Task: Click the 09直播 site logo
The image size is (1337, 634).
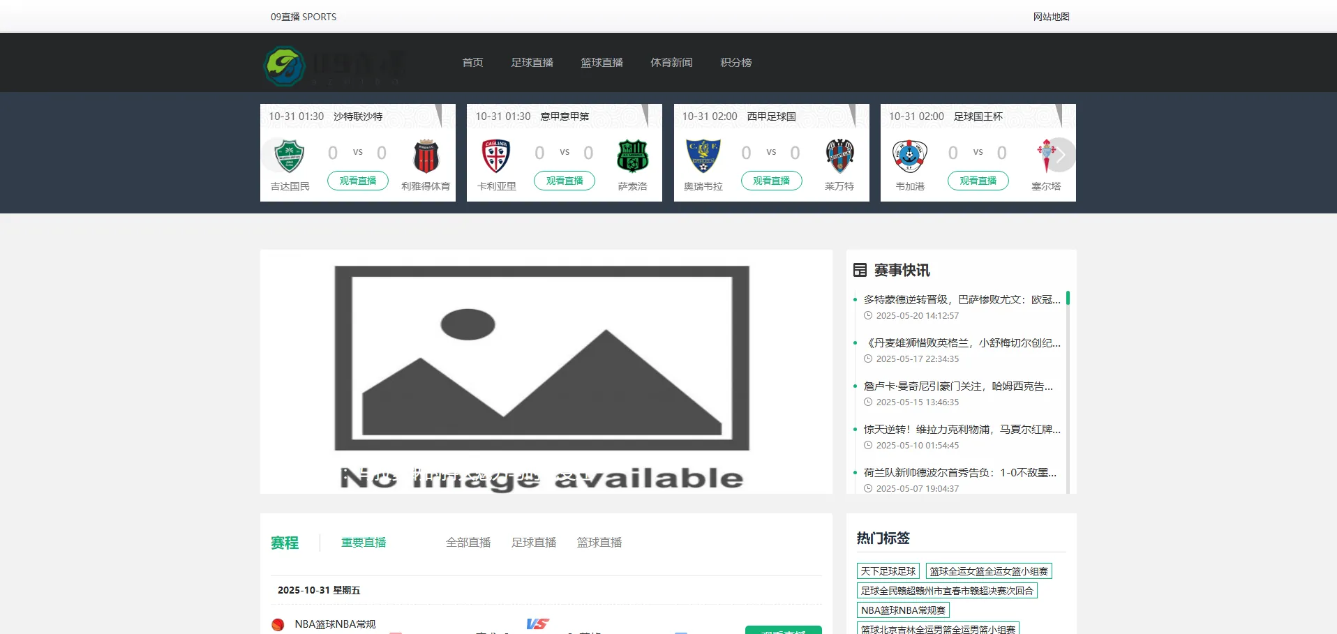Action: [x=334, y=66]
